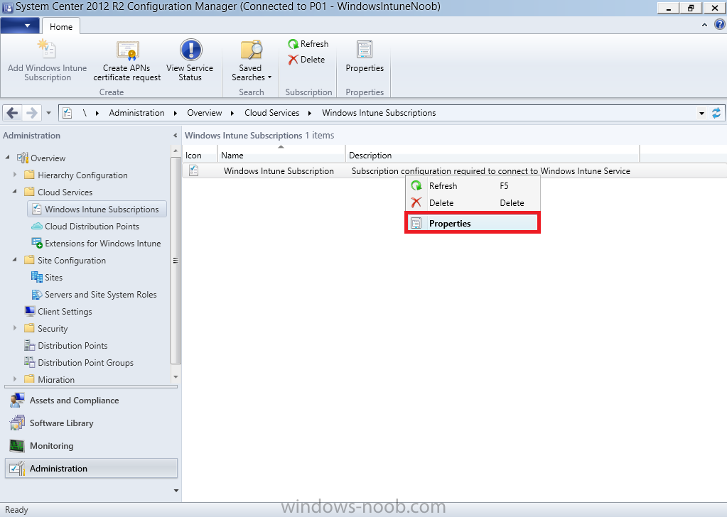
Task: Select the Windows Intune Subscription list row
Action: 454,171
